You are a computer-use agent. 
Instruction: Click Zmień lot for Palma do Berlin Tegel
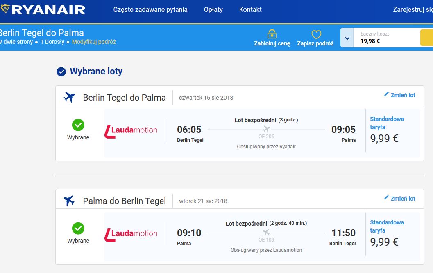pos(403,199)
